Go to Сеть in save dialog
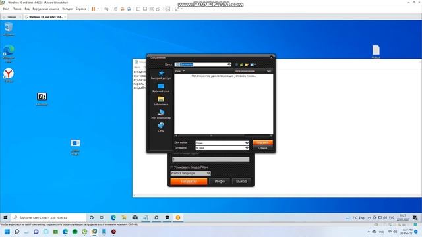The image size is (422, 237). coord(161,127)
